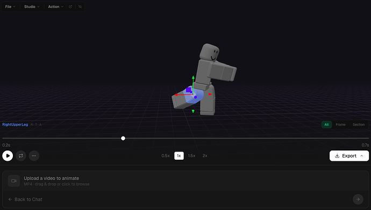Open the Studio dropdown menu
371x210 pixels.
pyautogui.click(x=32, y=6)
